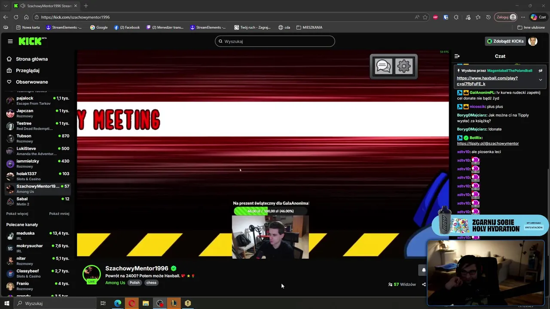Open the Google bookmark
This screenshot has width=550, height=309.
click(99, 27)
